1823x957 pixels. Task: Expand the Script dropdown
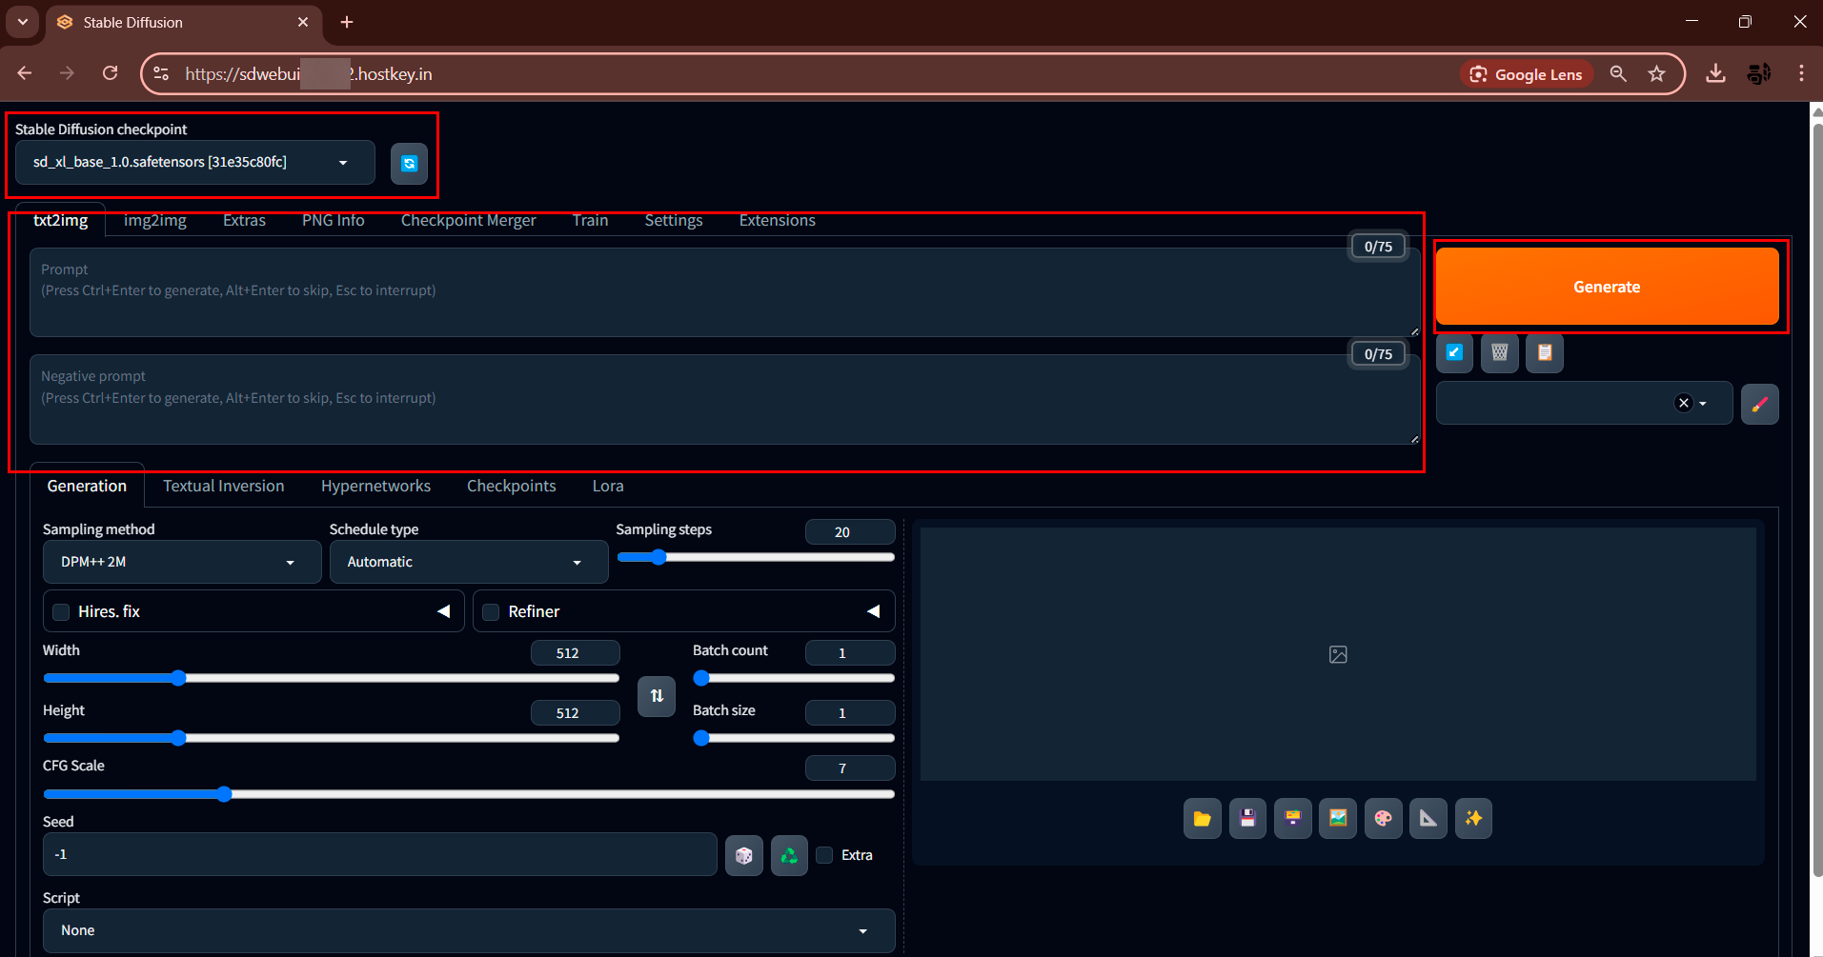click(468, 930)
